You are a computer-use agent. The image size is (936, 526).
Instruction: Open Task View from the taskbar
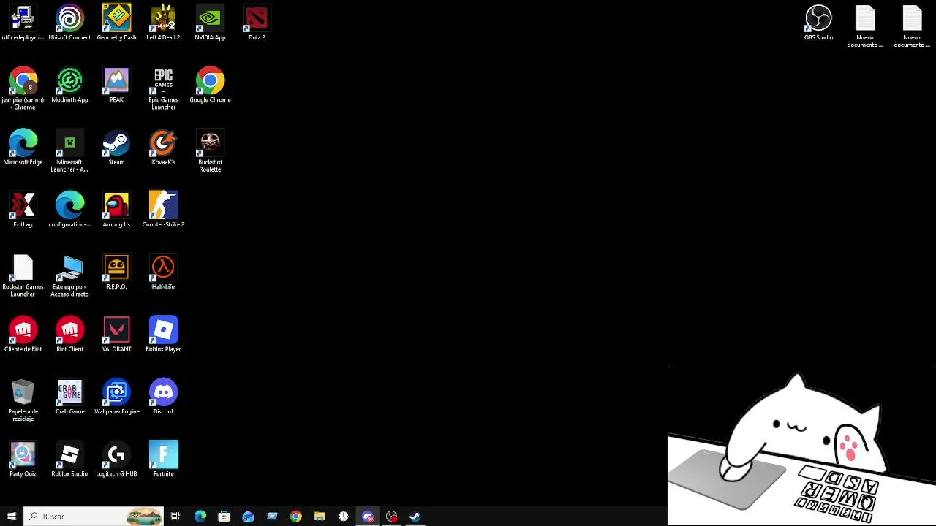[175, 517]
